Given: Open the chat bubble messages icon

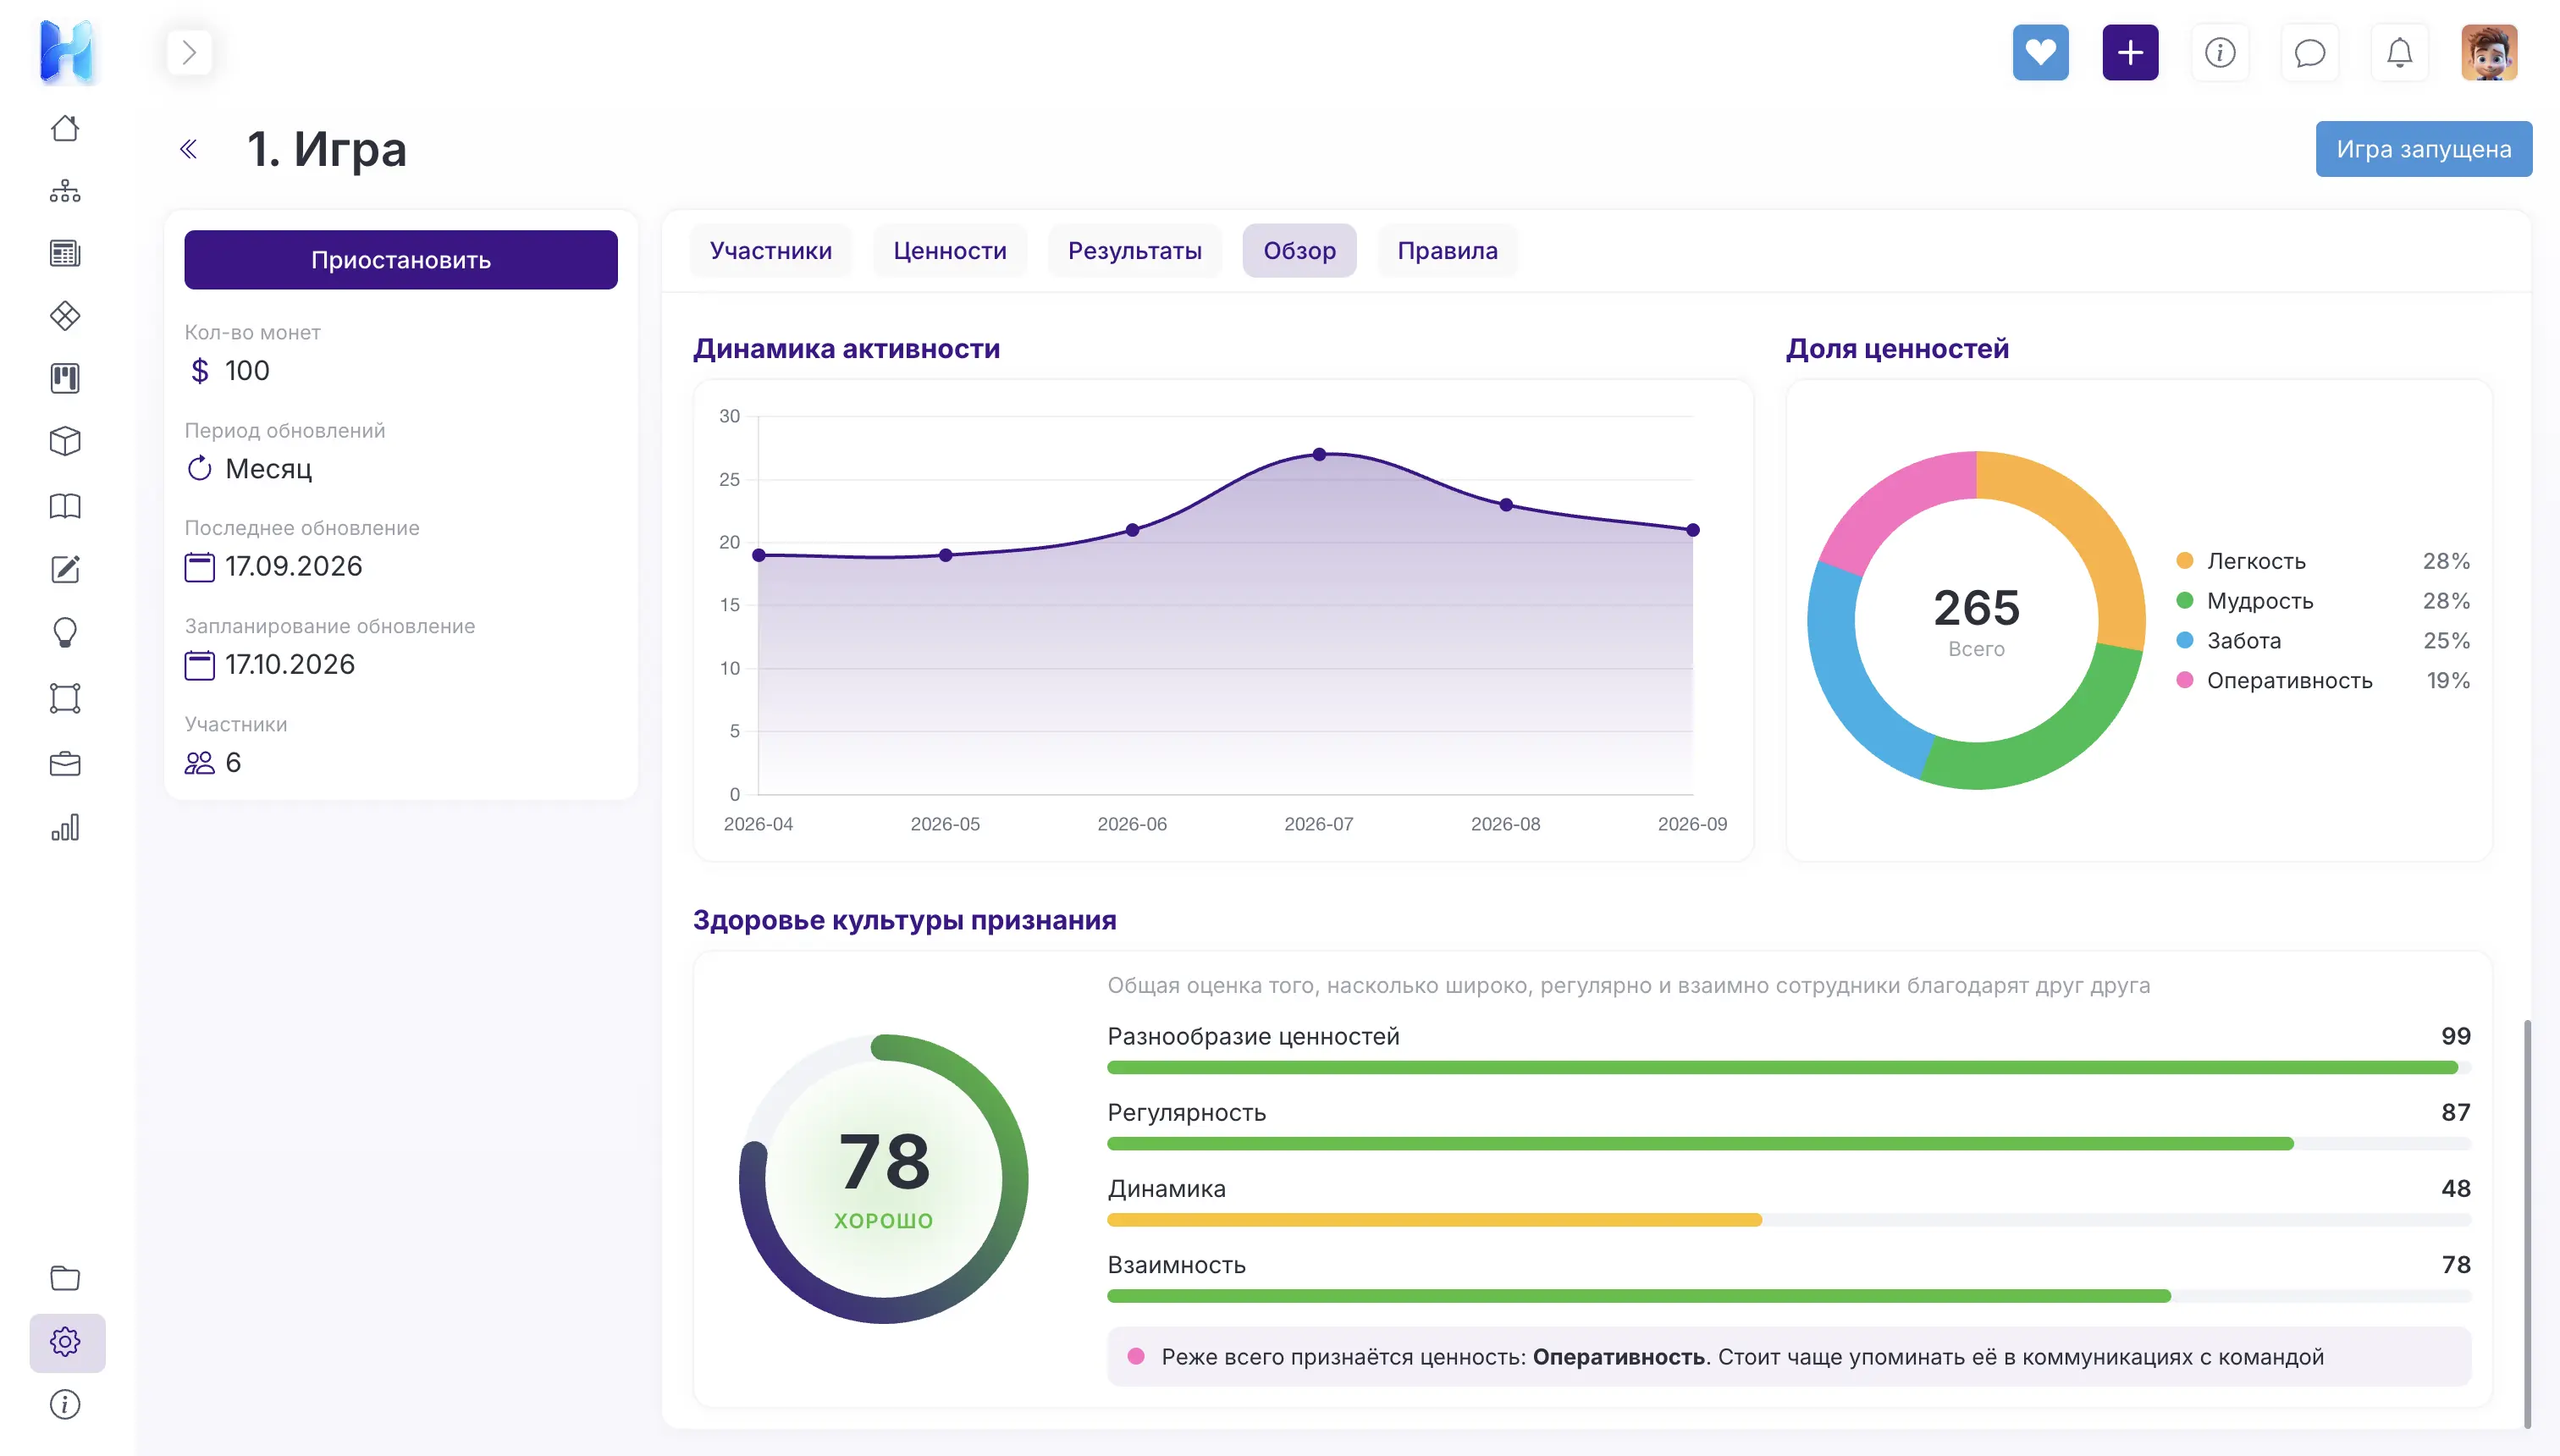Looking at the screenshot, I should pyautogui.click(x=2310, y=52).
